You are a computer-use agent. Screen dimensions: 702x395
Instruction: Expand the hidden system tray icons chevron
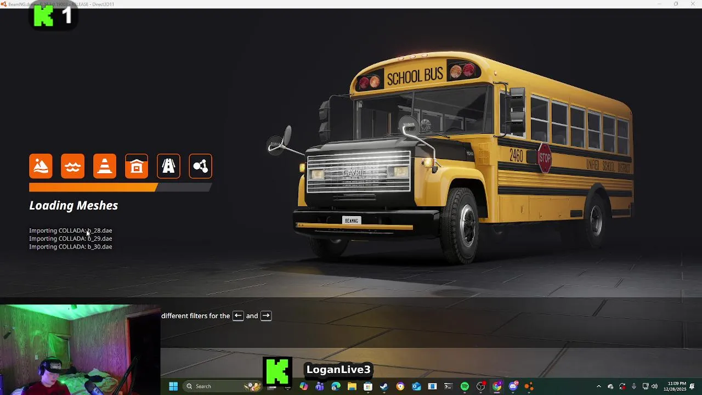click(598, 386)
